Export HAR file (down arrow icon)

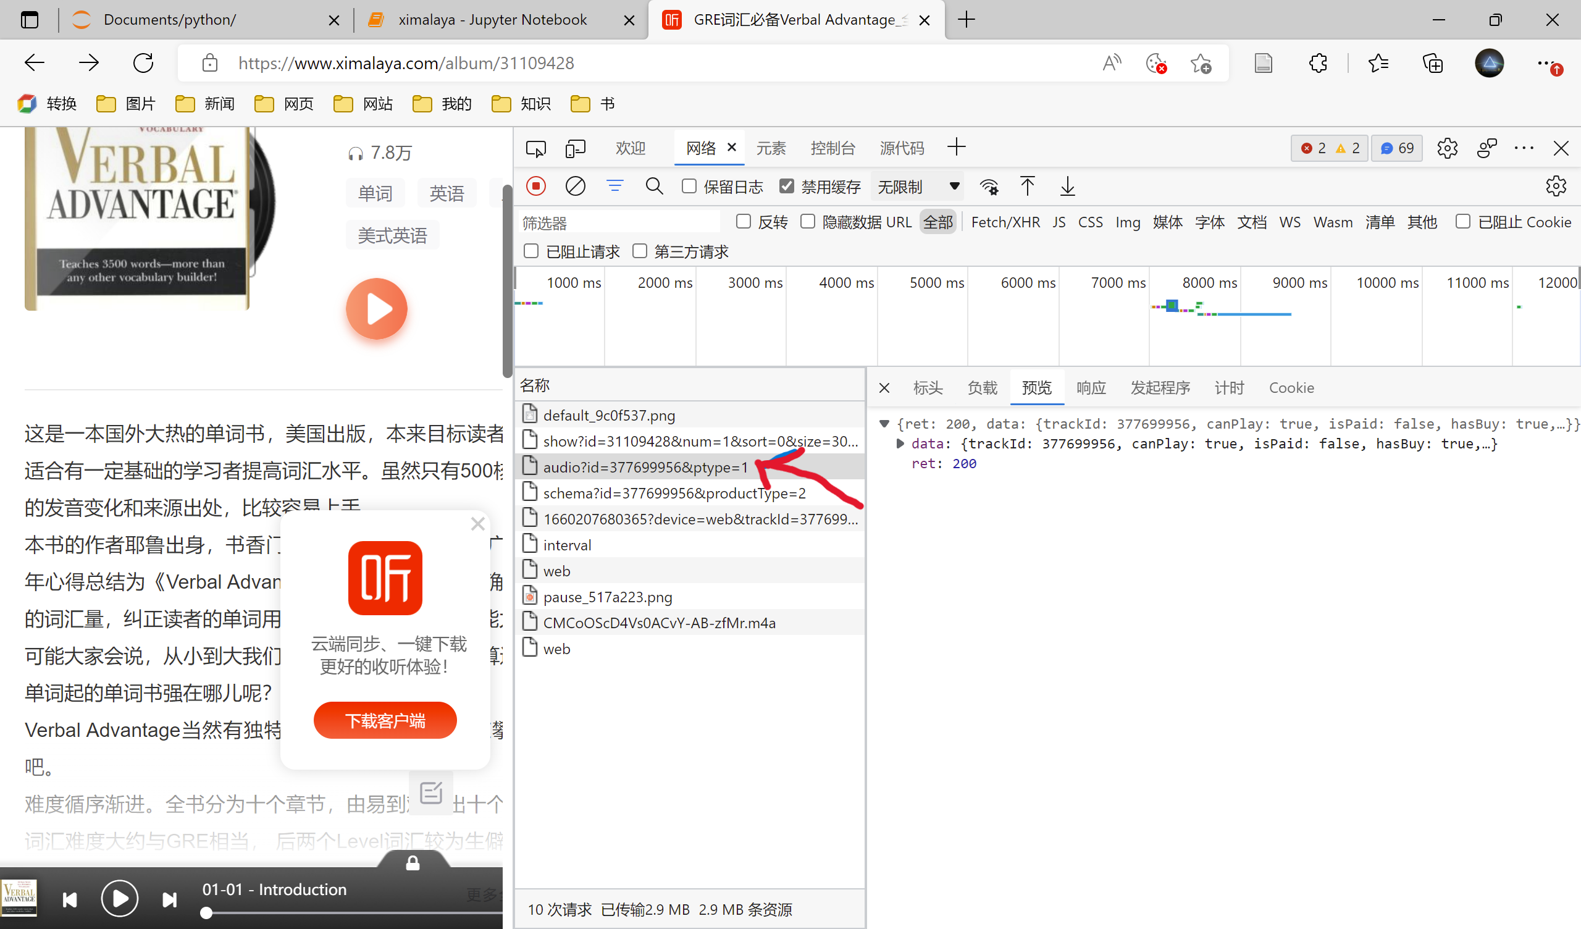tap(1067, 187)
